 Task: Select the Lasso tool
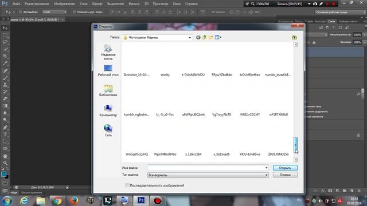coord(5,42)
